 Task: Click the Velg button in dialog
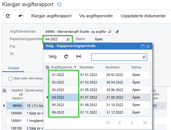pos(52,57)
